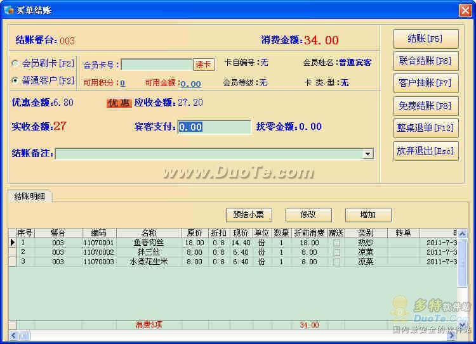Click the 预结小票 pre-bill button
476x344 pixels.
pyautogui.click(x=249, y=215)
